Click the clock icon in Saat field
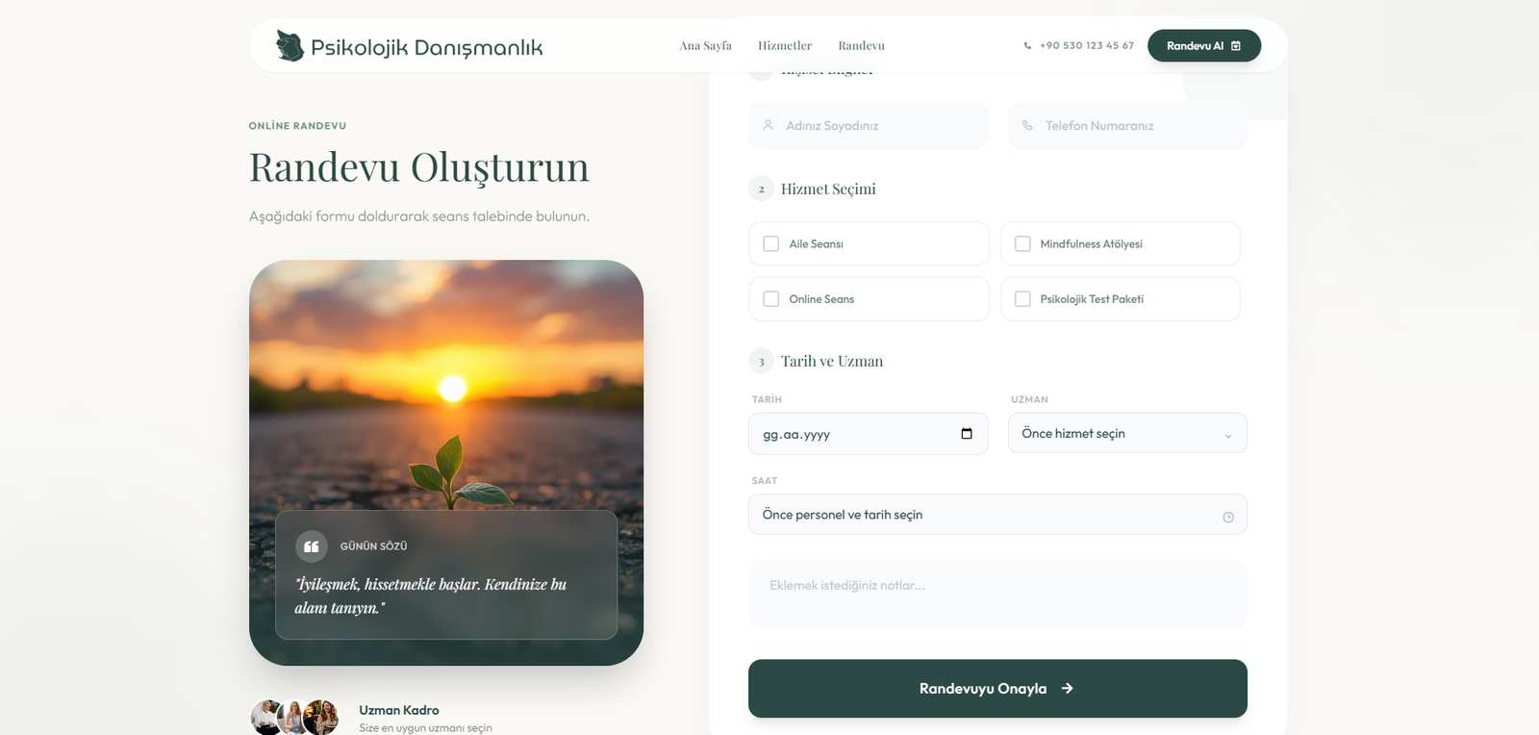The width and height of the screenshot is (1539, 735). click(1227, 517)
